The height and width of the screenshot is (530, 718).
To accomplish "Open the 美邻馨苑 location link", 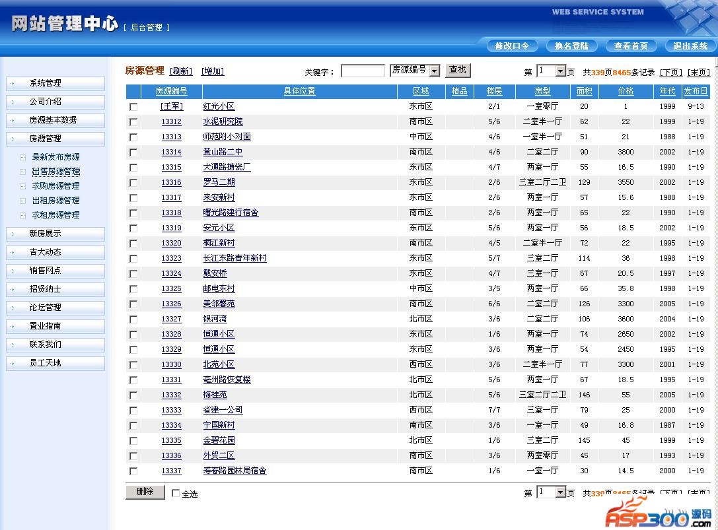I will click(x=219, y=304).
